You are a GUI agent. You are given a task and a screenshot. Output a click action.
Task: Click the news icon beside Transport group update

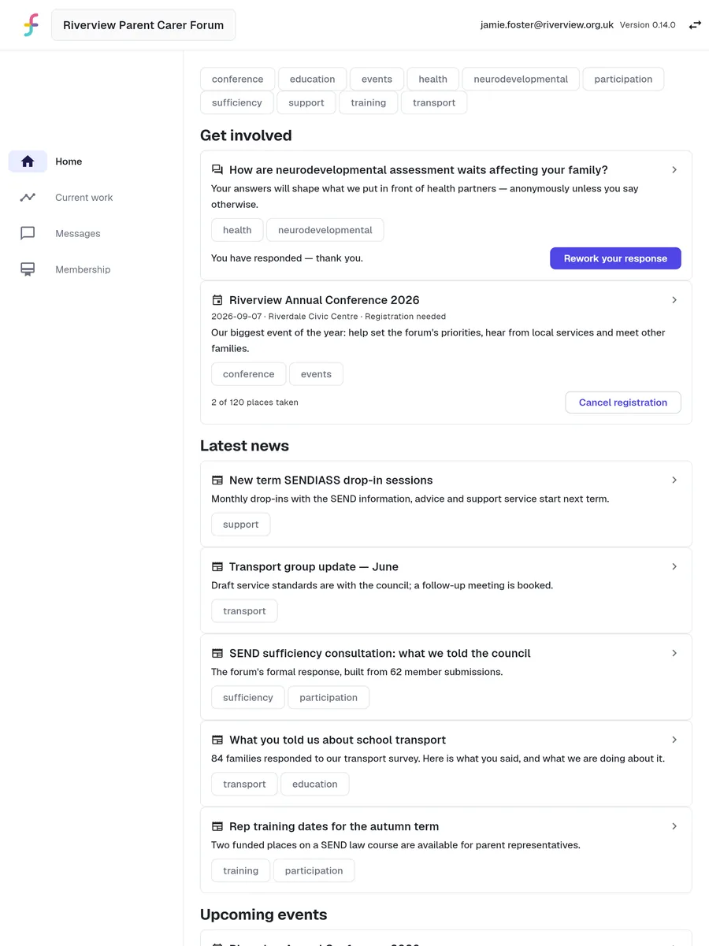click(x=217, y=566)
